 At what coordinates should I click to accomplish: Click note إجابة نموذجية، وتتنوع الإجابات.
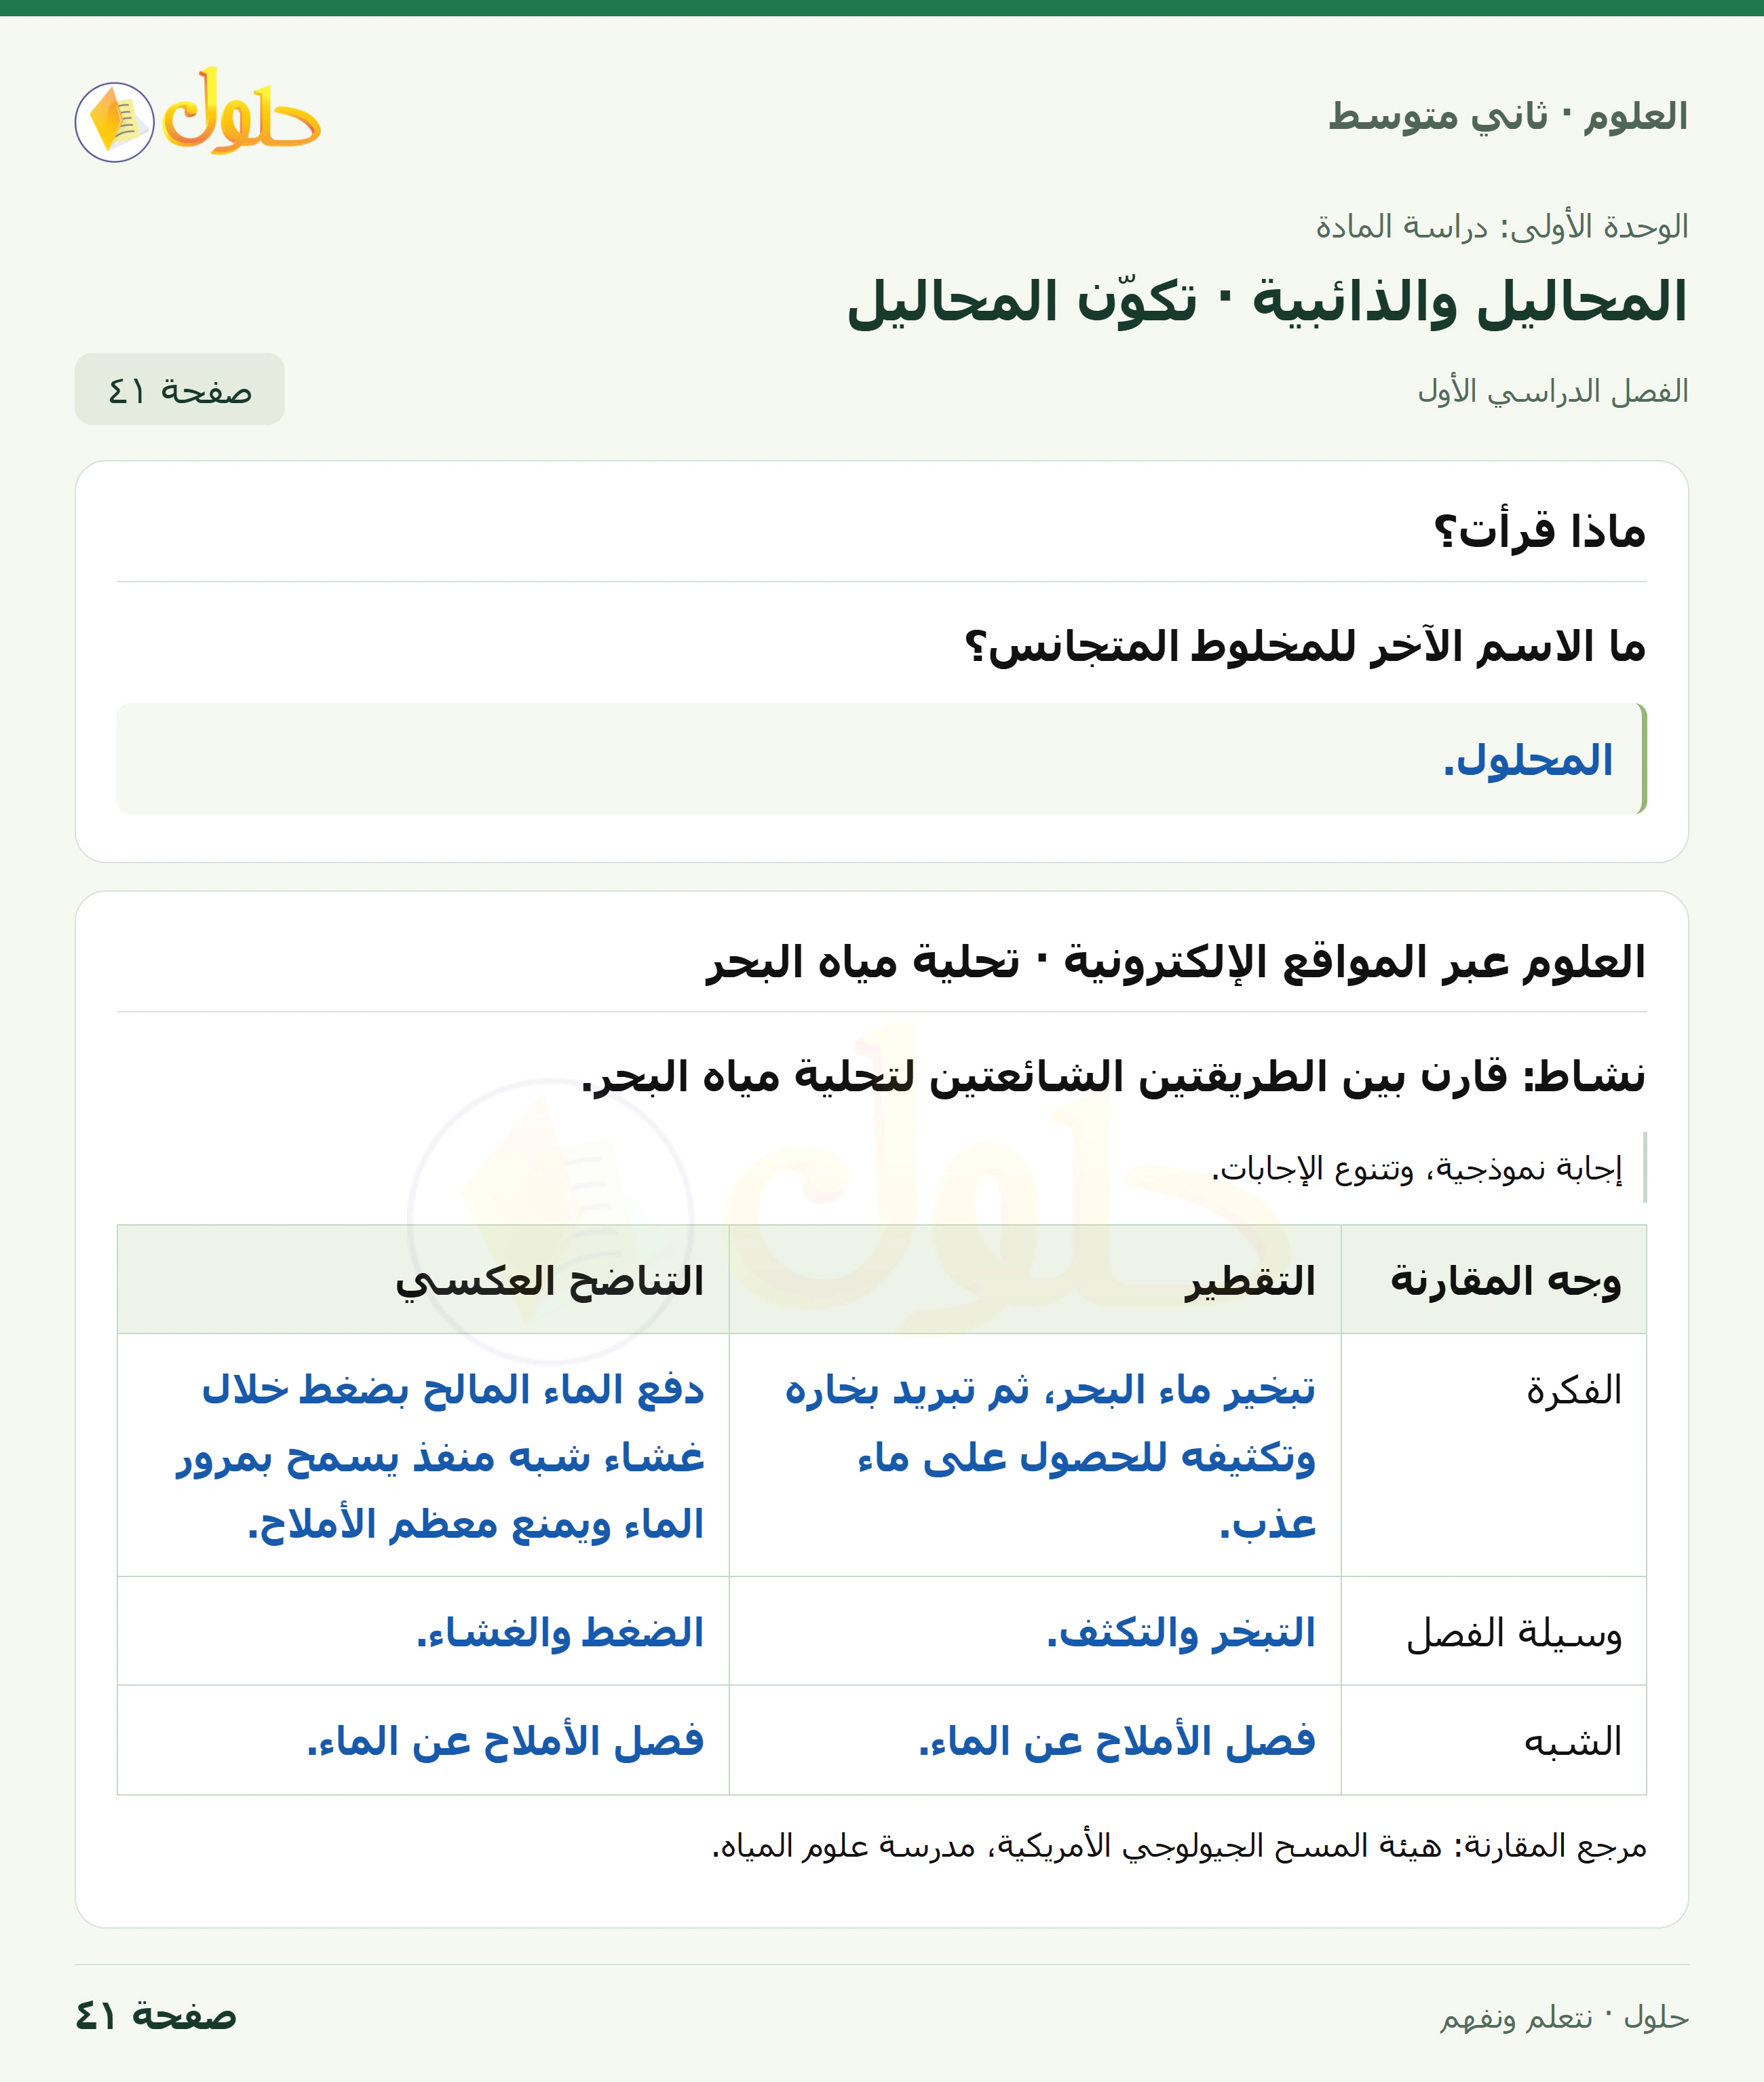click(1417, 1168)
